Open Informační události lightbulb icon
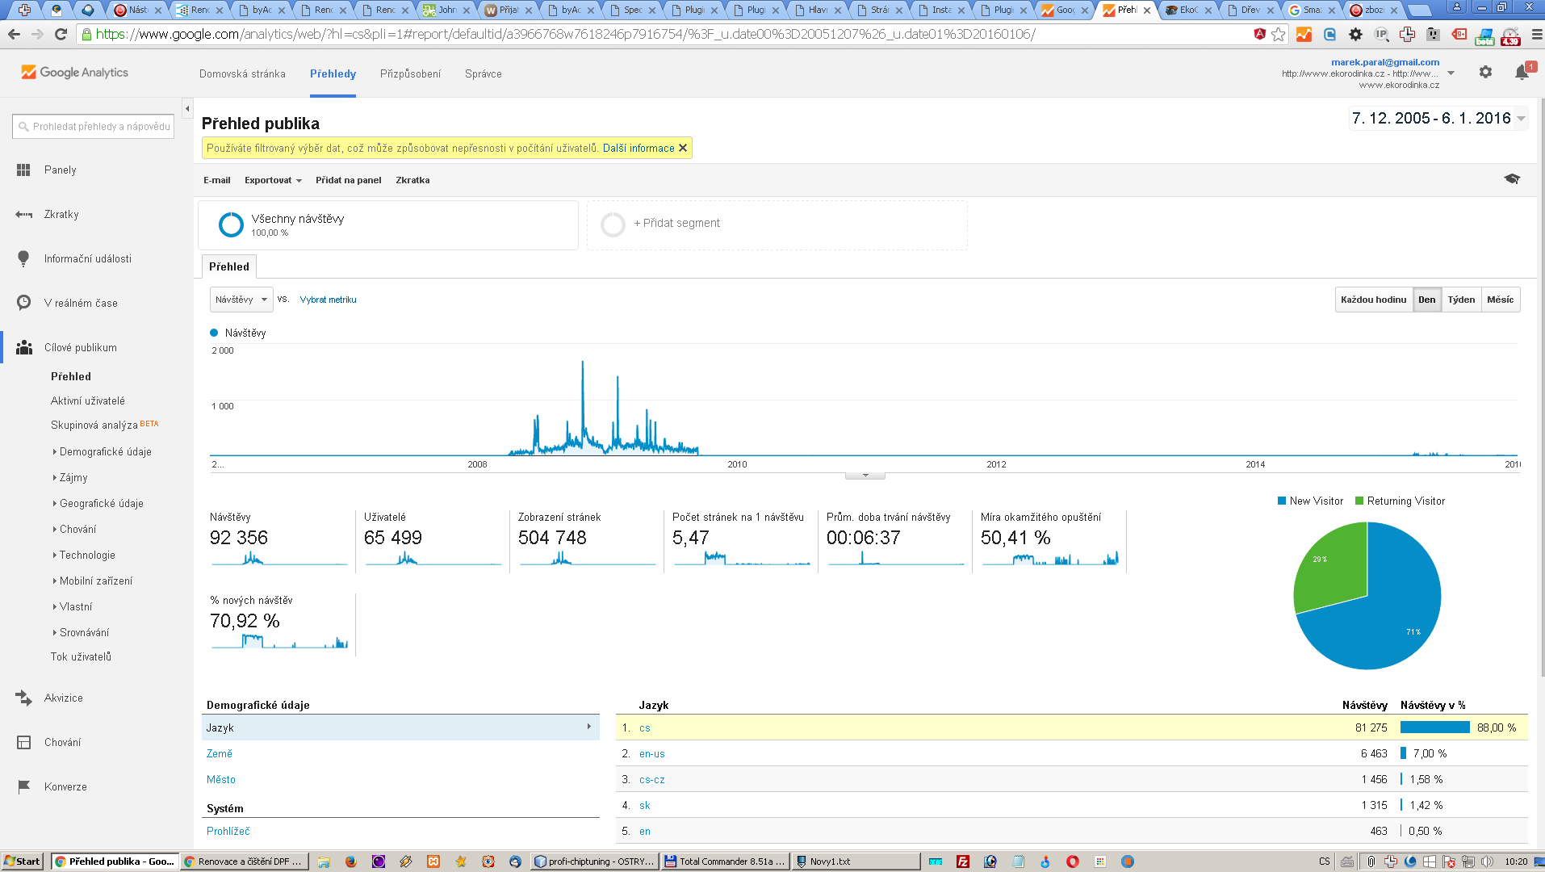Viewport: 1545px width, 872px height. (x=23, y=258)
